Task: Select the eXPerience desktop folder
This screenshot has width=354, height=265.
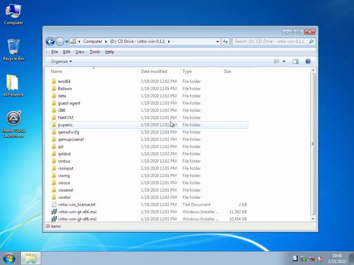Action: point(13,86)
